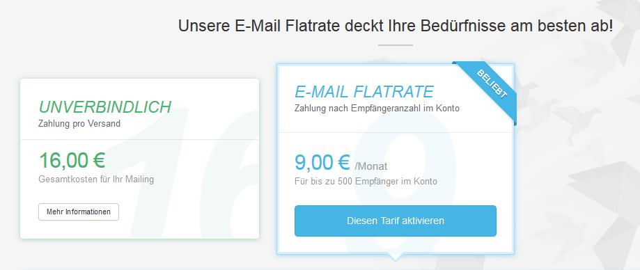The width and height of the screenshot is (640, 270).
Task: Click the UNVERBINDLICH plan title
Action: [104, 107]
